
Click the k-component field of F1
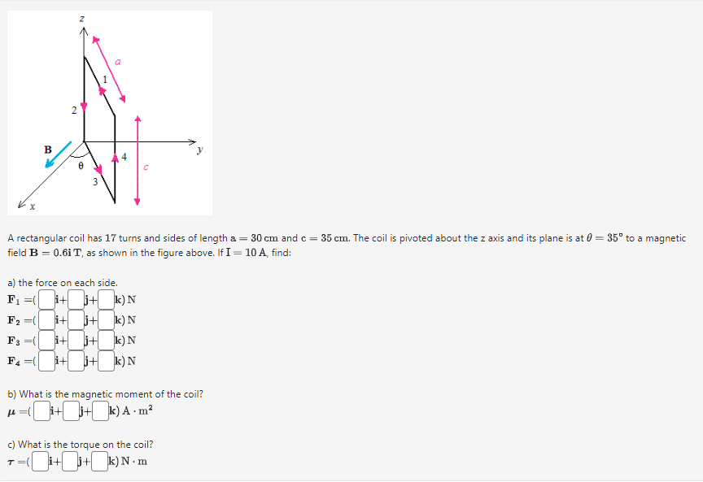point(106,298)
